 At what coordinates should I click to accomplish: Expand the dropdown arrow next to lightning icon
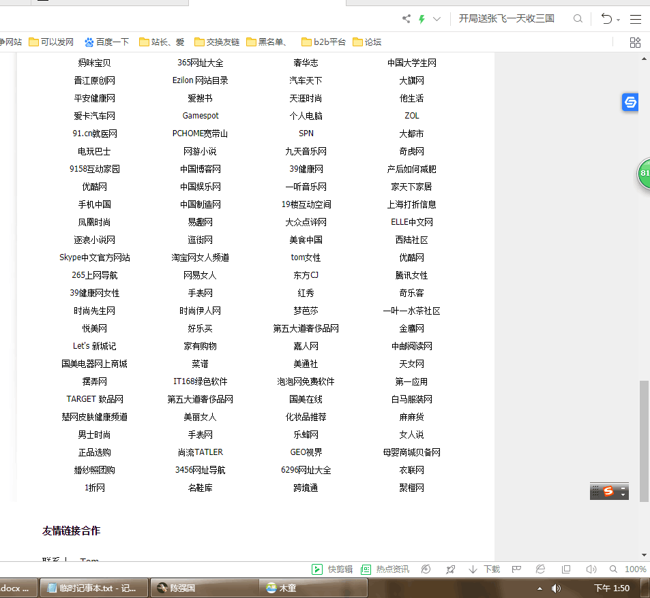click(437, 19)
